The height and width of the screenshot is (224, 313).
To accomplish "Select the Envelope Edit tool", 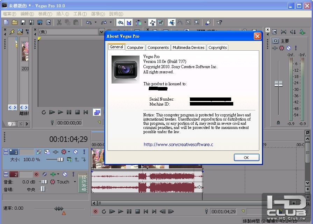I will [x=180, y=22].
